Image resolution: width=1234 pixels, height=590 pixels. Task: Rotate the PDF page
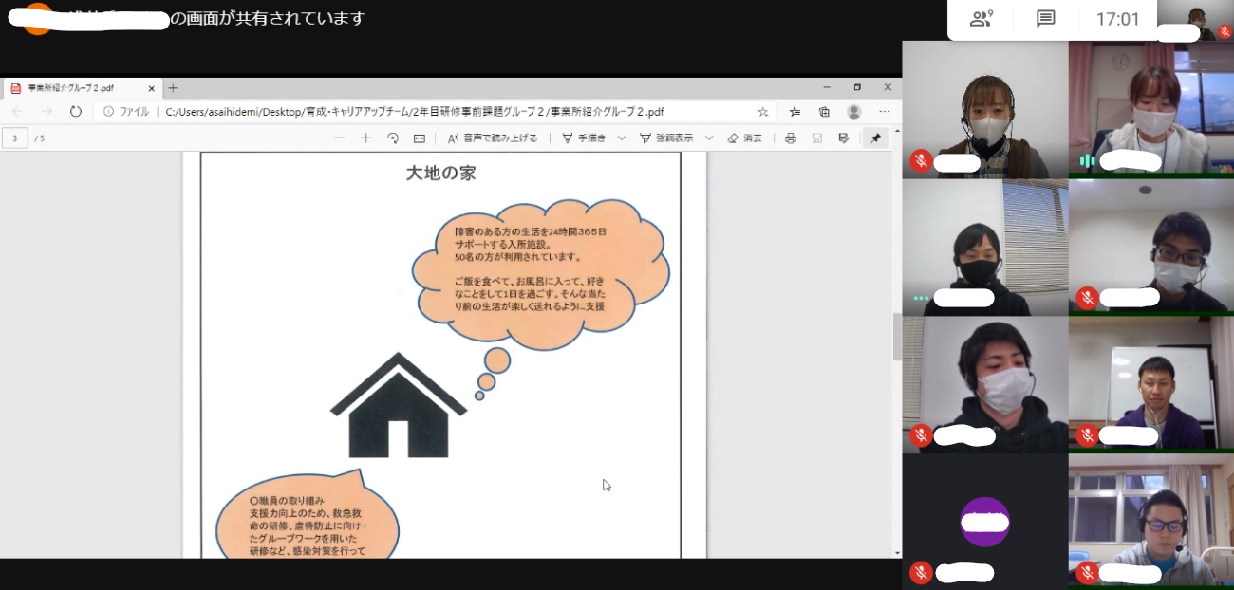[x=393, y=138]
